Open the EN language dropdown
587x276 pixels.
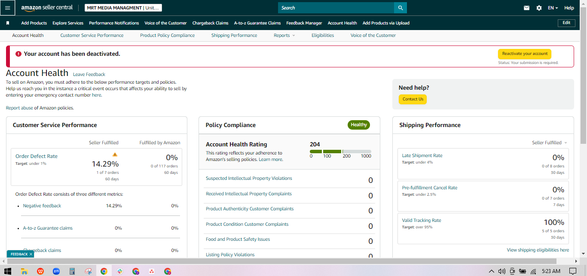[x=553, y=8]
